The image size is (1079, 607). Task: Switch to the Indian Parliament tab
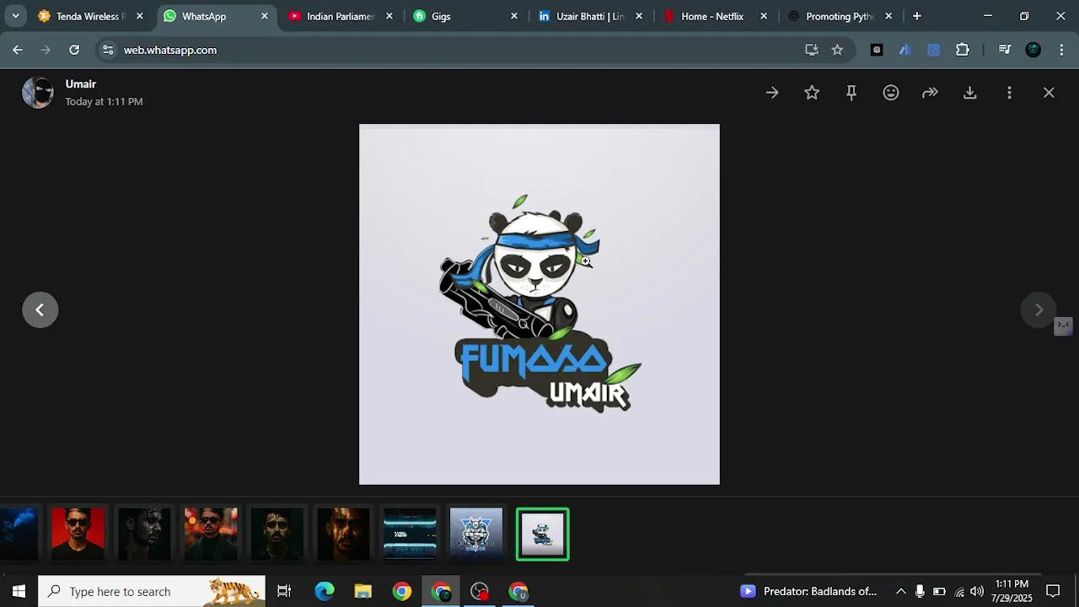coord(341,16)
